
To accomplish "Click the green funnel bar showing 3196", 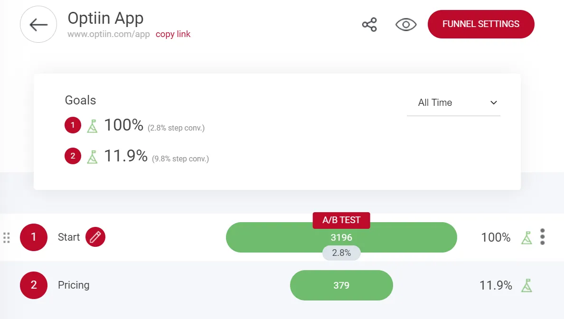I will (x=341, y=237).
